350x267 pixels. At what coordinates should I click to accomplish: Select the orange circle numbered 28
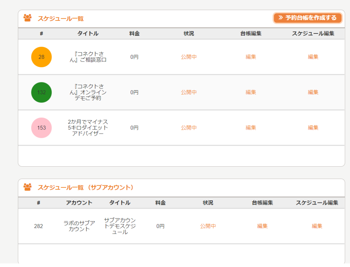point(41,57)
